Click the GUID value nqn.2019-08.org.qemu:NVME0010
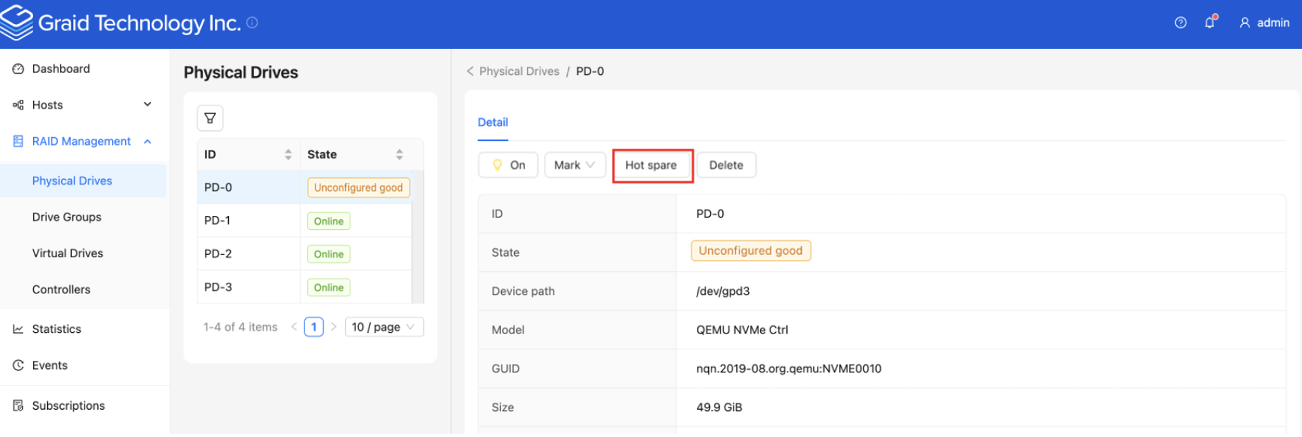 pyautogui.click(x=789, y=368)
